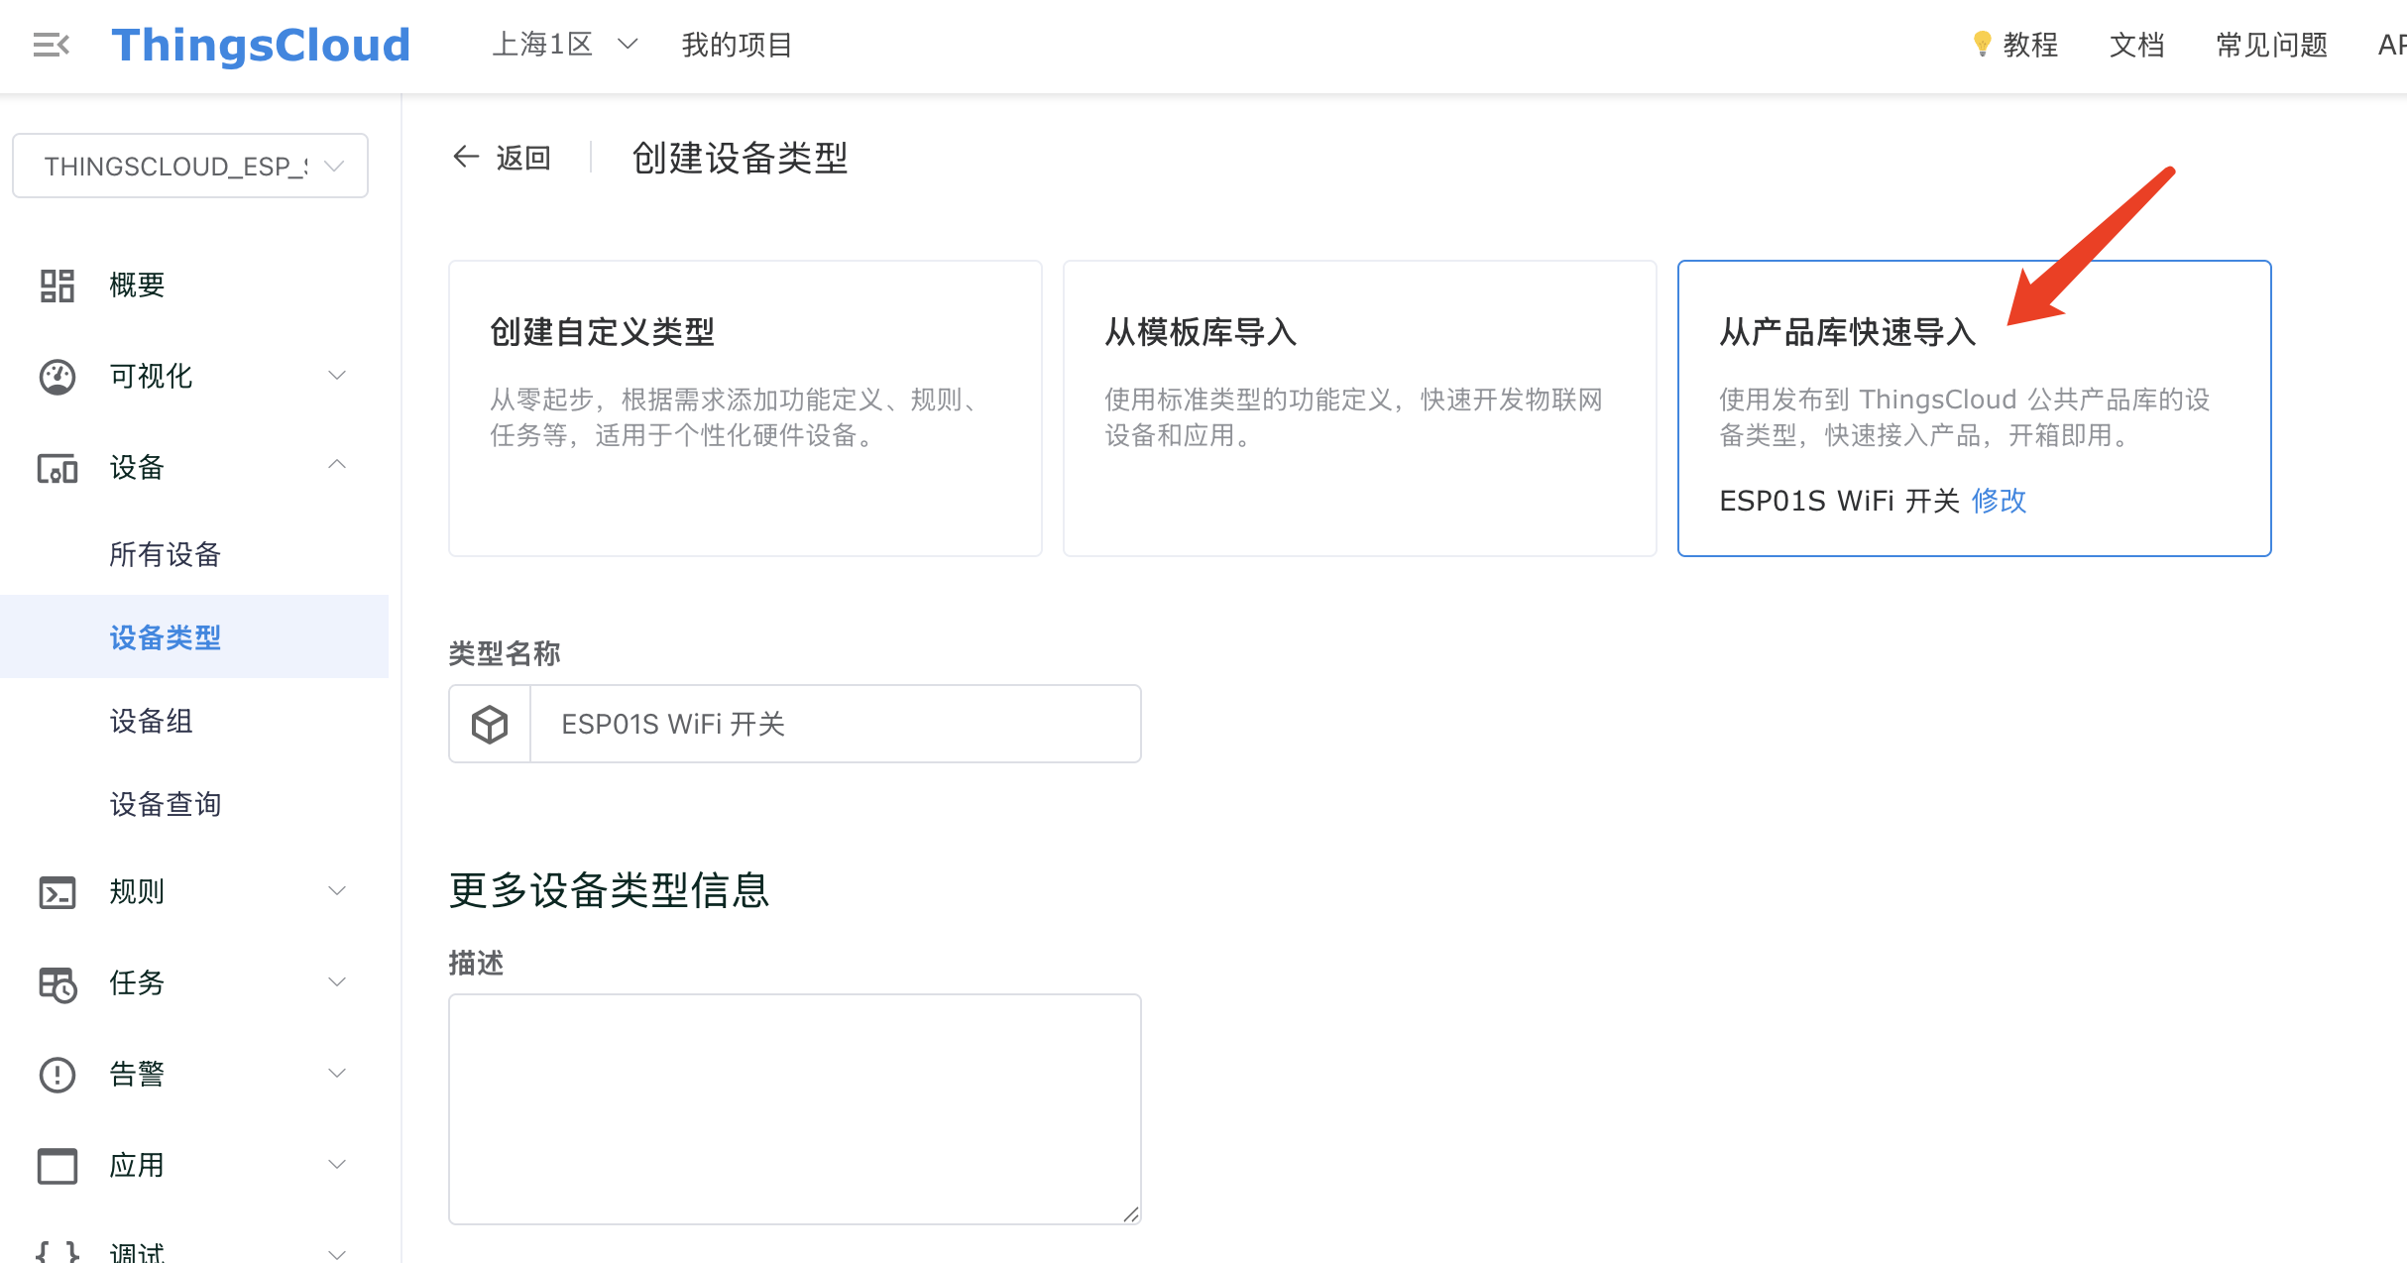Open 设备组 in sidebar

[x=151, y=721]
